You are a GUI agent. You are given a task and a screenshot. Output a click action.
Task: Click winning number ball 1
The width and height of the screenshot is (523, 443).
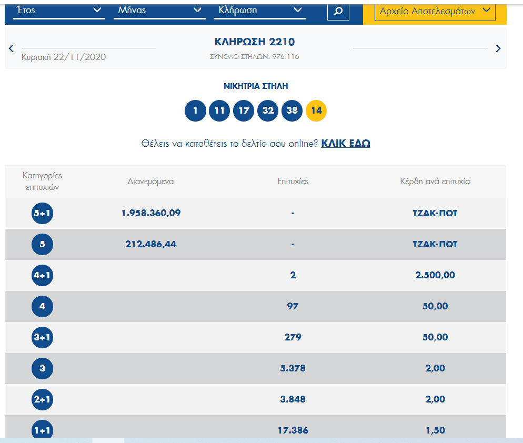195,111
